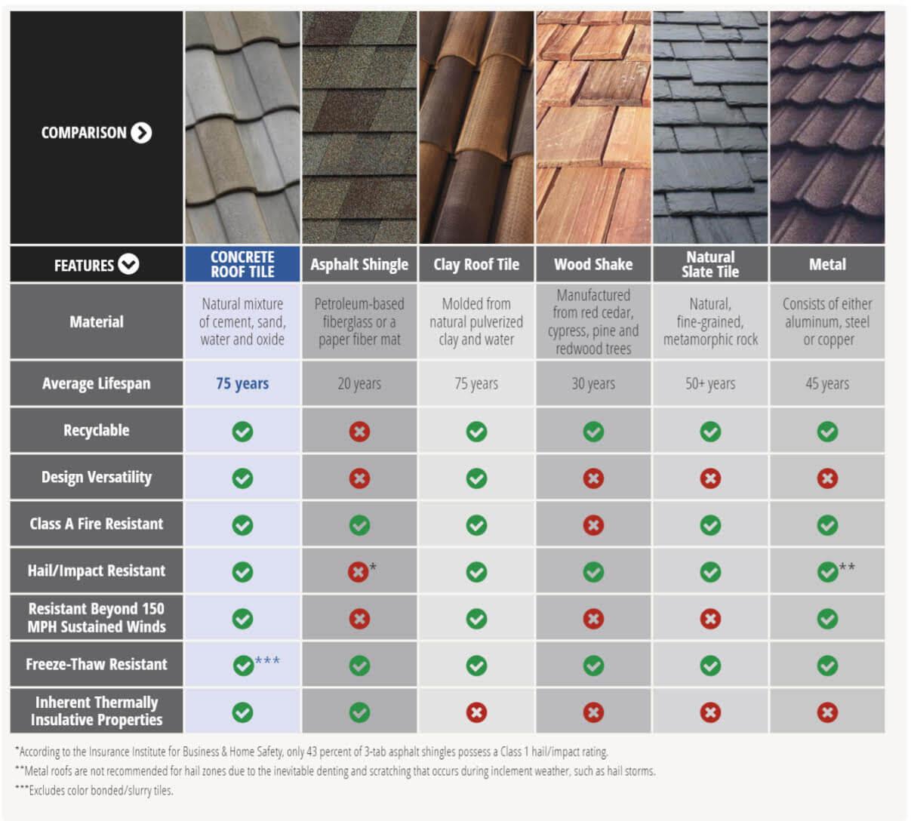Click red X for Asphalt Shingle Recyclable
Screen dimensions: 911x821
click(359, 432)
